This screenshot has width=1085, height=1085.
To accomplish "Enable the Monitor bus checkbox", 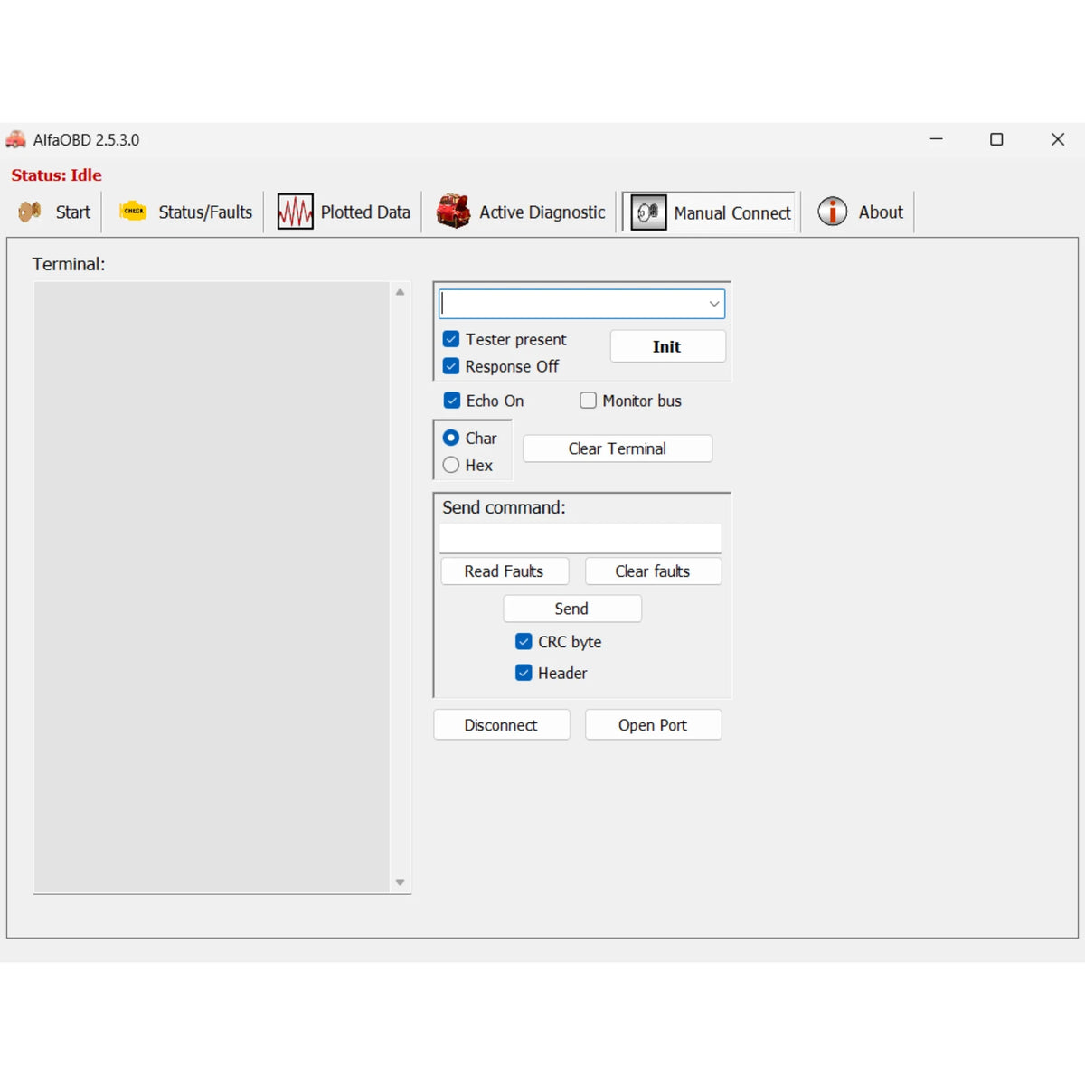I will pos(588,400).
